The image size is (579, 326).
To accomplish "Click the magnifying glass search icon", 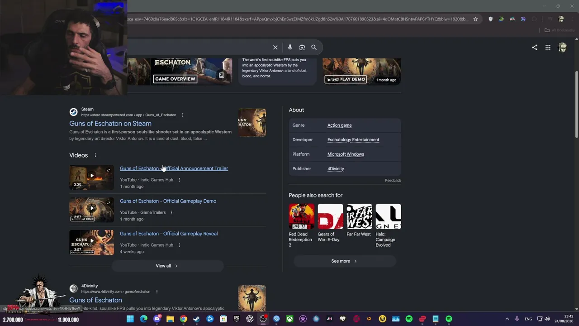I will 314,47.
